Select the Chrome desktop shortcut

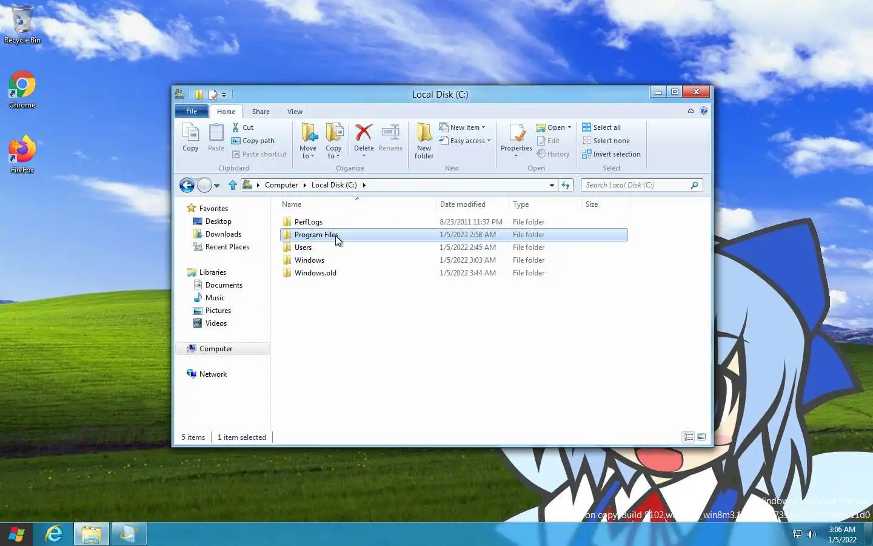(22, 90)
